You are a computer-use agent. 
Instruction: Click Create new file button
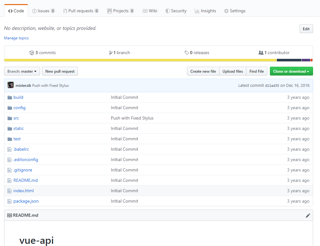(x=203, y=71)
